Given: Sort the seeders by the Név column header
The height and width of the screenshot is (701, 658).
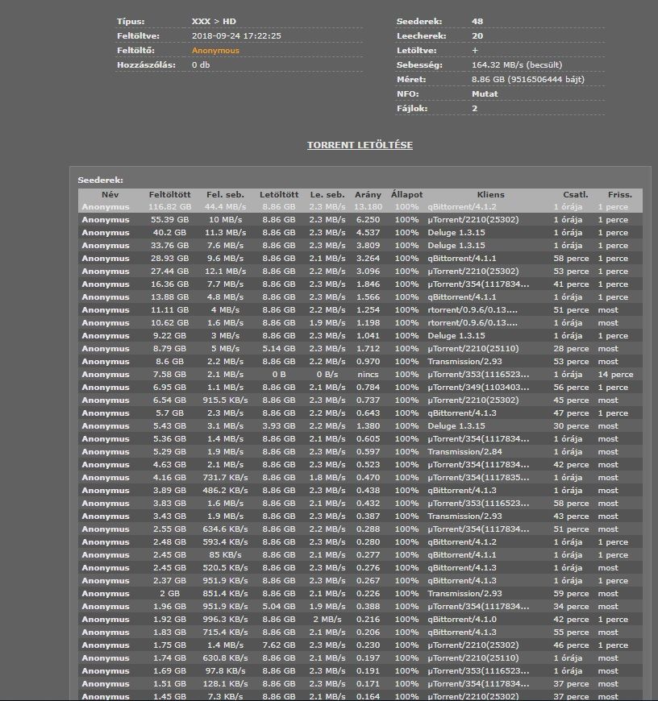Looking at the screenshot, I should 110,194.
